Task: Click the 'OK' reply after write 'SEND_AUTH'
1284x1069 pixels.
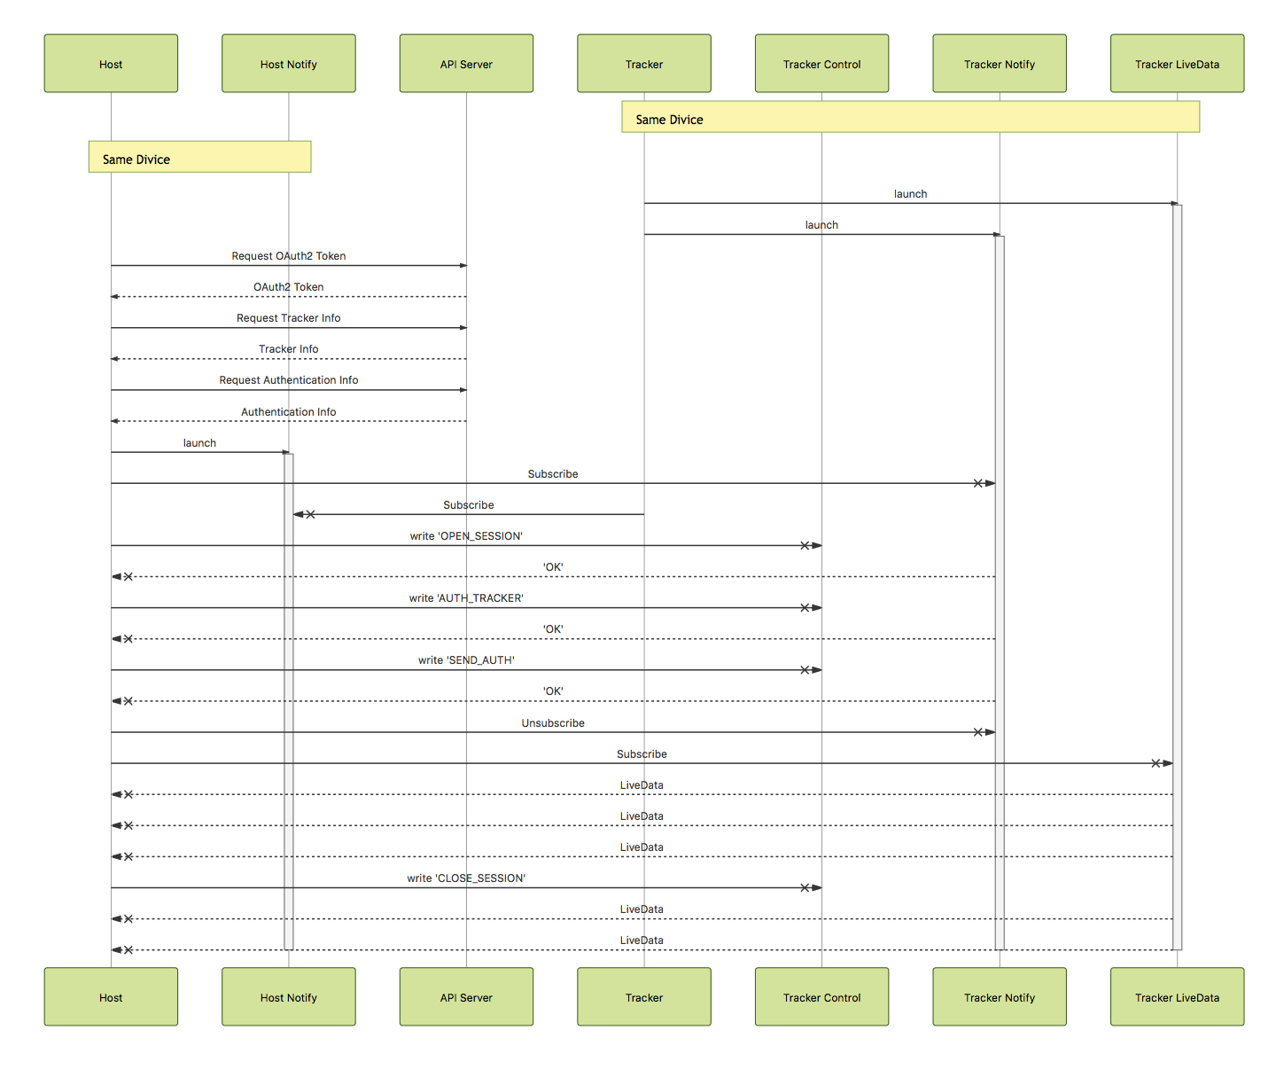Action: (x=553, y=691)
